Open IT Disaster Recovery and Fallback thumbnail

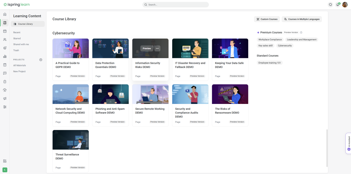(190, 48)
